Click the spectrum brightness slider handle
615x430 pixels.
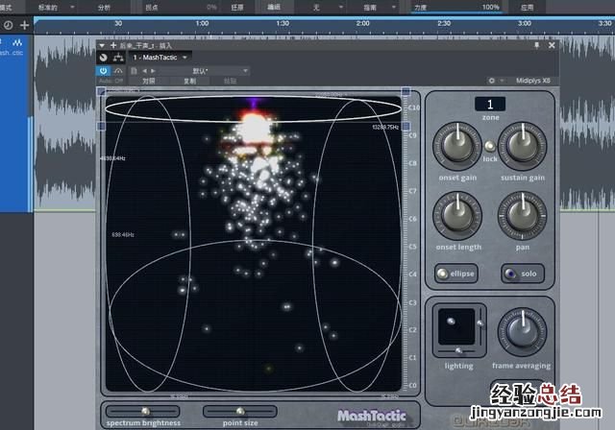pyautogui.click(x=145, y=411)
